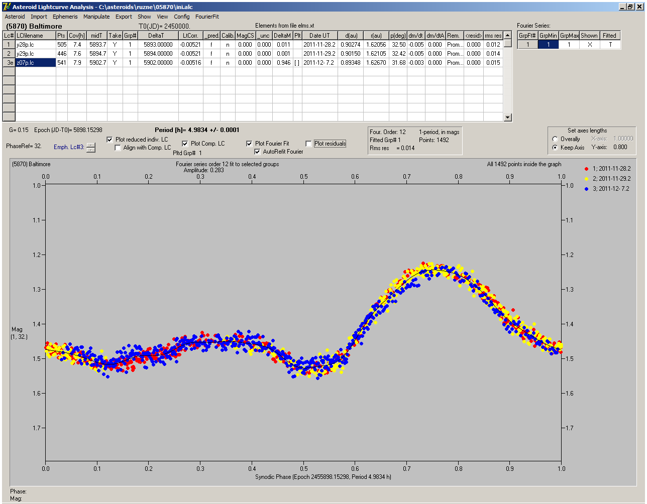Click the Date UT column header

tap(320, 36)
